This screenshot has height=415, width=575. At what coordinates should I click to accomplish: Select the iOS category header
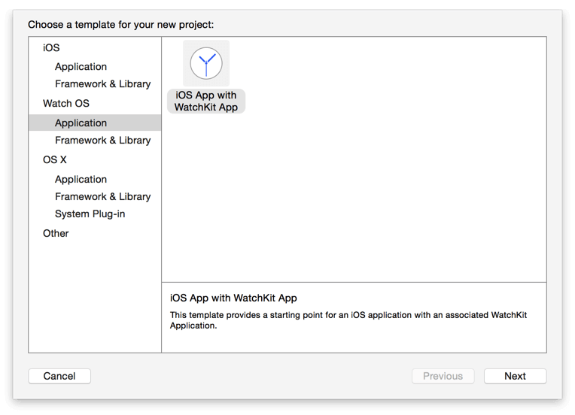coord(51,47)
